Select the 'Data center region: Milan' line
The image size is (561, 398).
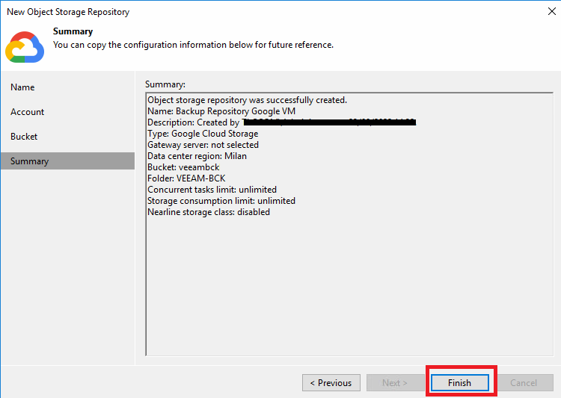click(x=197, y=156)
